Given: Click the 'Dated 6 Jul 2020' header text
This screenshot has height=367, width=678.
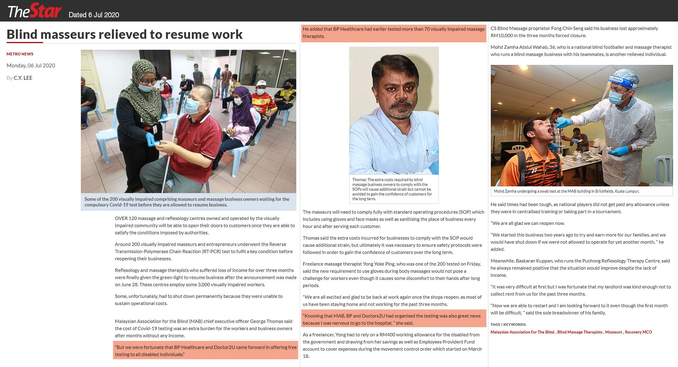Looking at the screenshot, I should [94, 15].
